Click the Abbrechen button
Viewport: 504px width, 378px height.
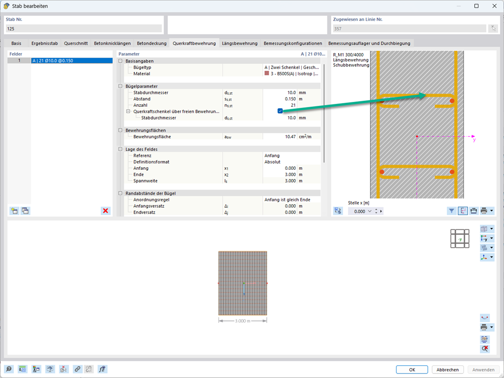[x=447, y=370]
